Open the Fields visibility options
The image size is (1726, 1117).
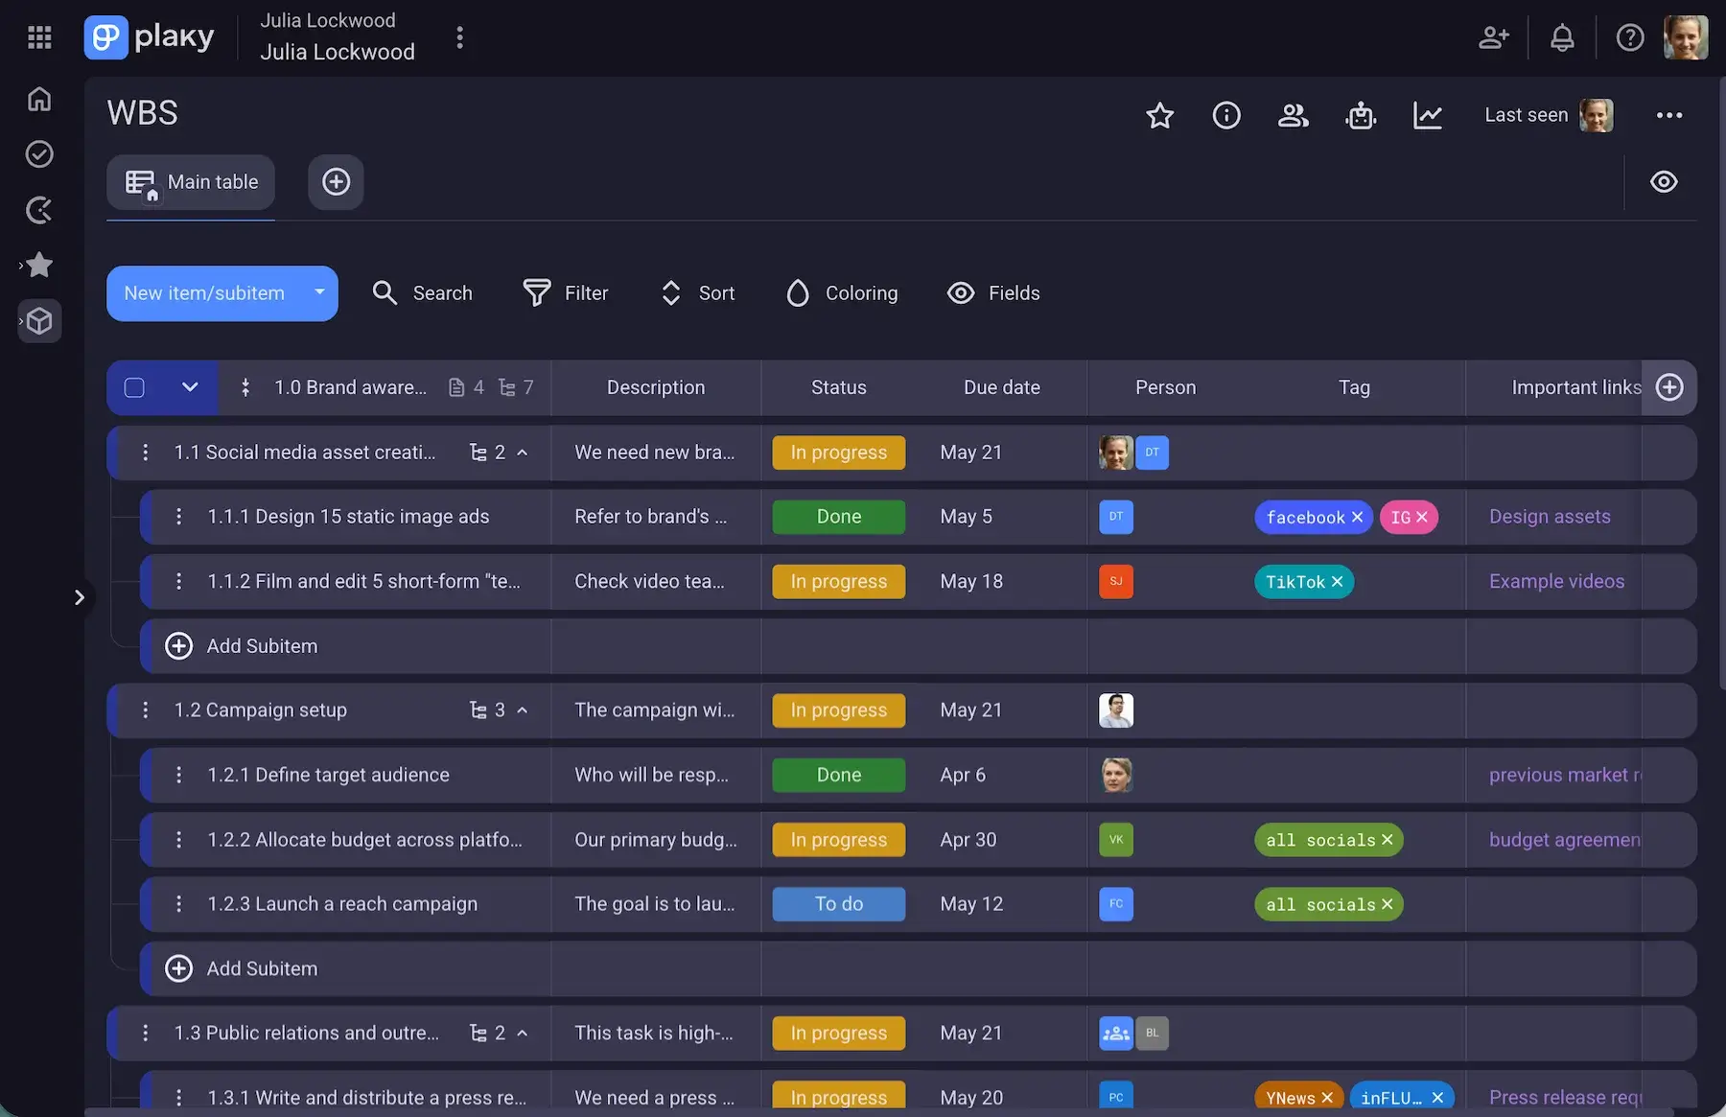[993, 293]
